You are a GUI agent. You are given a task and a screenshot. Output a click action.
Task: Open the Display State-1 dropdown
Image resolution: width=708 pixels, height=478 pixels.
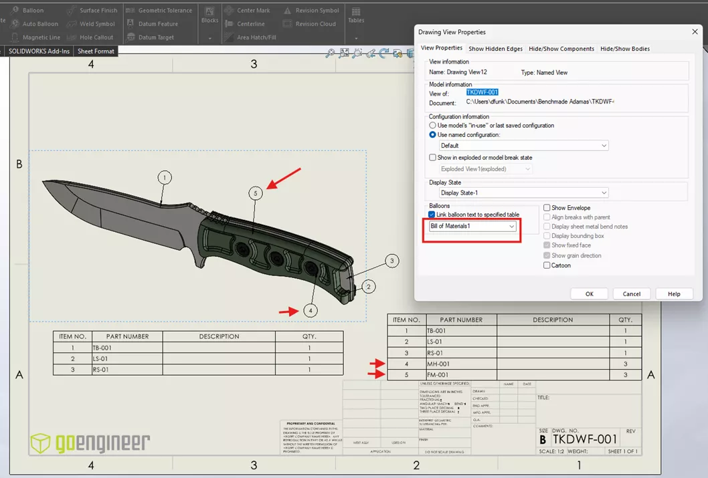603,193
